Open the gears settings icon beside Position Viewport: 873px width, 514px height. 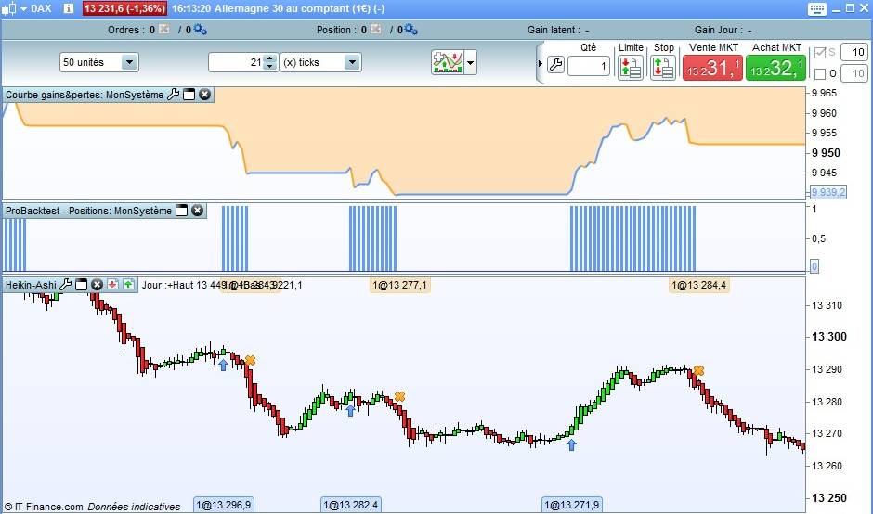[x=410, y=30]
